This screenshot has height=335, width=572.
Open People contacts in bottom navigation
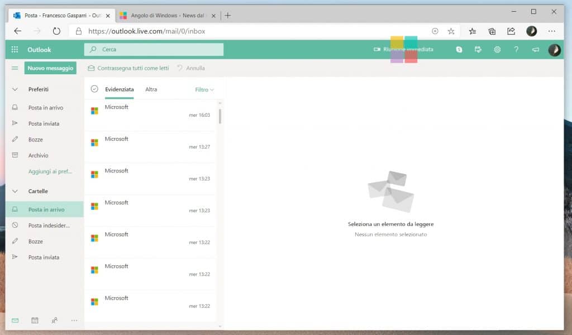(x=54, y=320)
